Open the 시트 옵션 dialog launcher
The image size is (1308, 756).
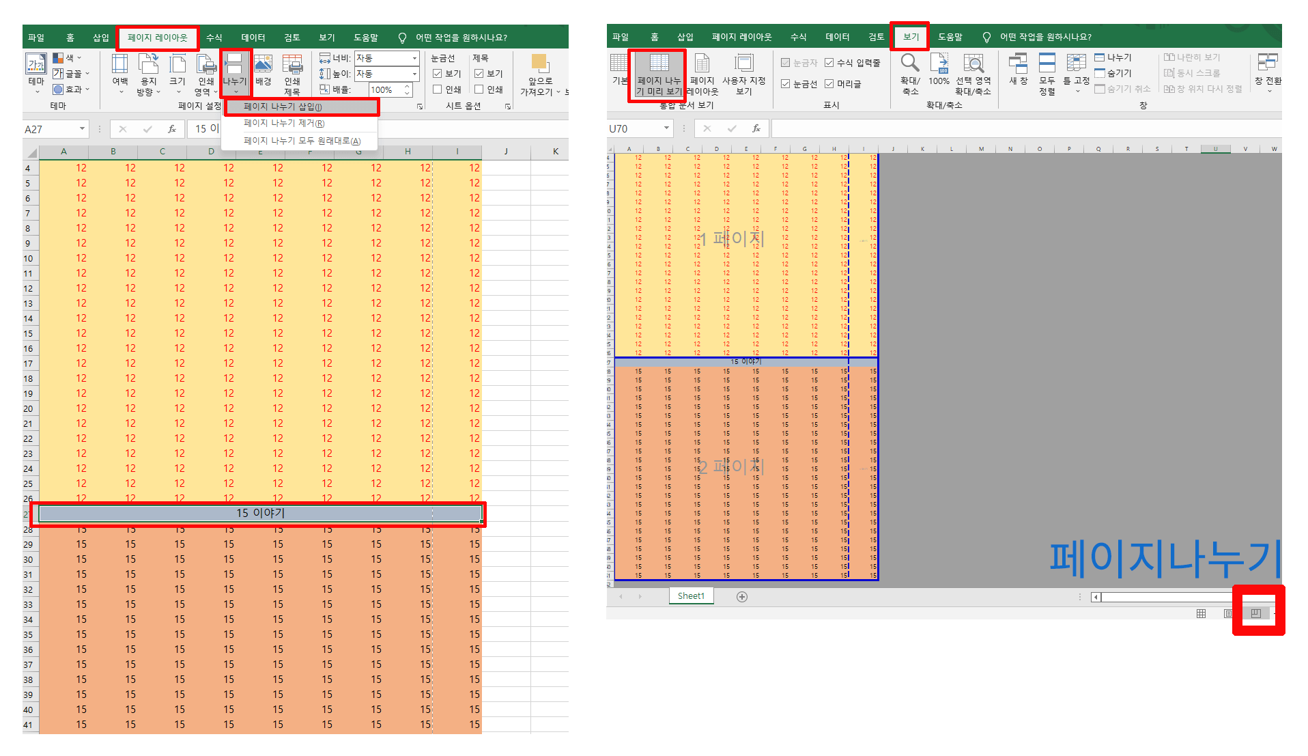(508, 107)
